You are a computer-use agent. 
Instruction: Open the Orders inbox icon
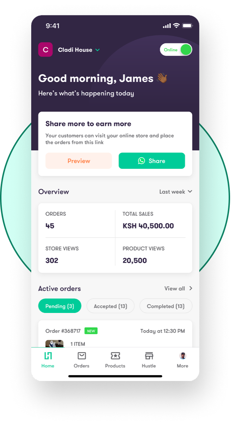click(82, 356)
